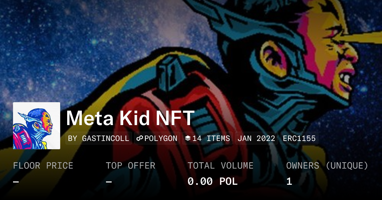
Task: Select the 0.00 POL volume value
Action: click(x=212, y=182)
